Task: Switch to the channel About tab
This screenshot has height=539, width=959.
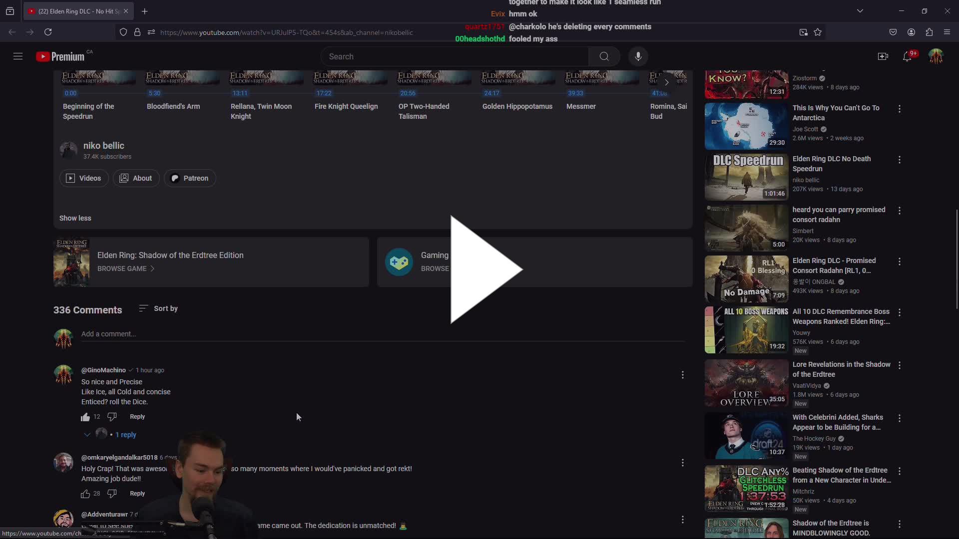Action: click(136, 178)
